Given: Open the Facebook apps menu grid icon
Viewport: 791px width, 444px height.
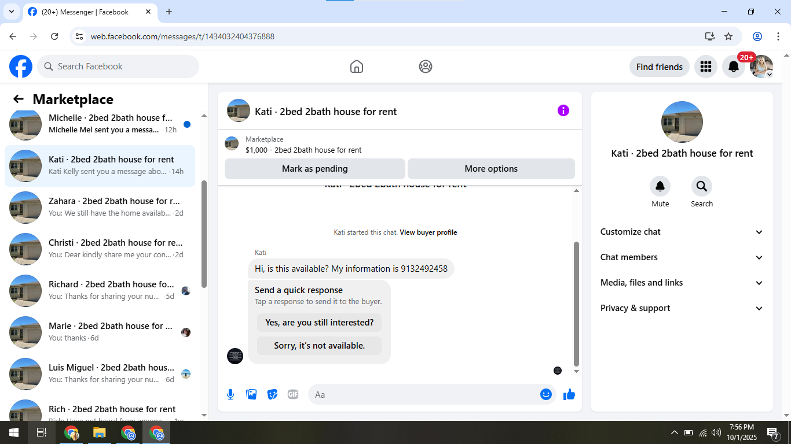Looking at the screenshot, I should tap(705, 66).
